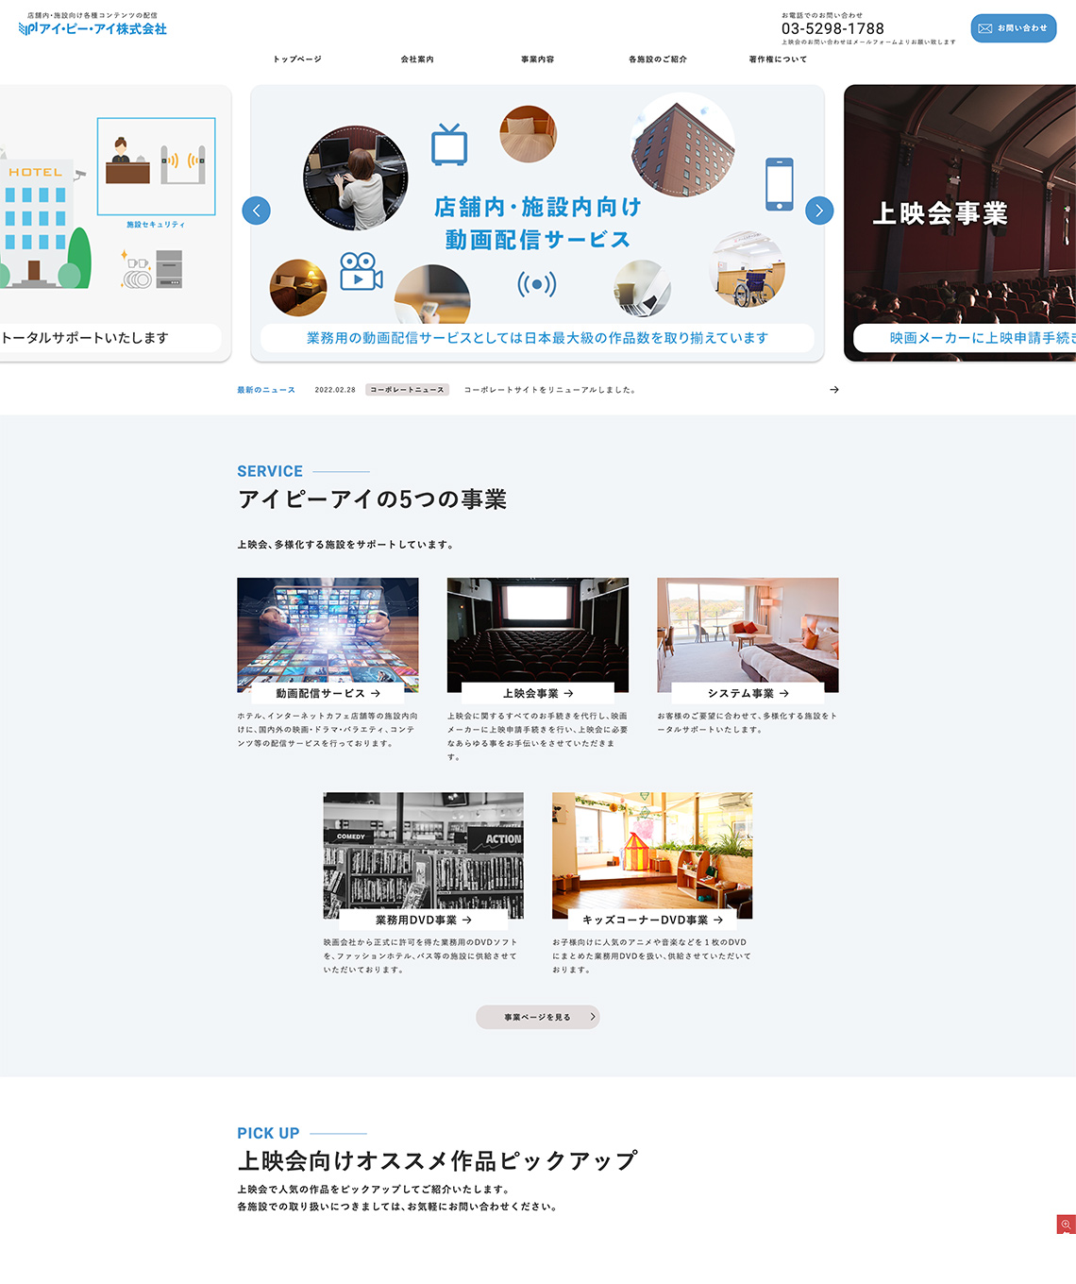1076x1284 pixels.
Task: Click the envelope icon on お問い合わせ button
Action: 986,28
